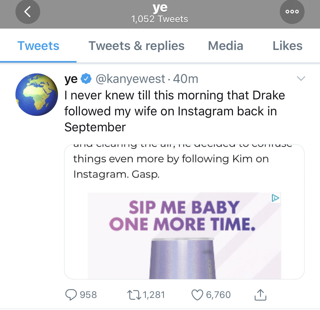Retweet using the retweet arrows icon
This screenshot has height=310, width=320.
coord(134,295)
